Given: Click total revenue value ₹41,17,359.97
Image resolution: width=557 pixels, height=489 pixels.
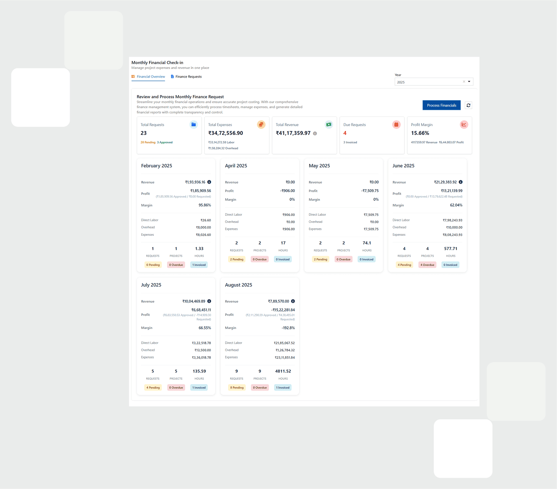Looking at the screenshot, I should [x=293, y=133].
